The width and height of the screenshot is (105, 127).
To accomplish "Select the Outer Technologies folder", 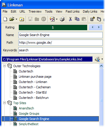I will coord(27,66).
